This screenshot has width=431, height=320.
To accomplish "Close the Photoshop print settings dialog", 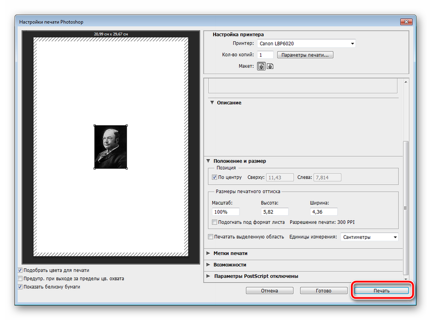I will pos(406,22).
